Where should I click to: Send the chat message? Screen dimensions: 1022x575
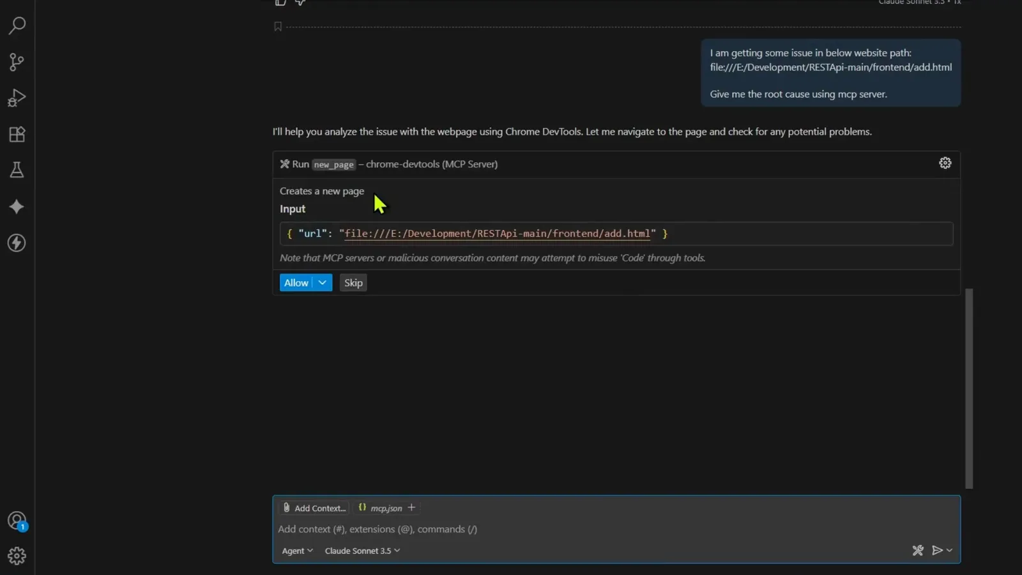(937, 550)
